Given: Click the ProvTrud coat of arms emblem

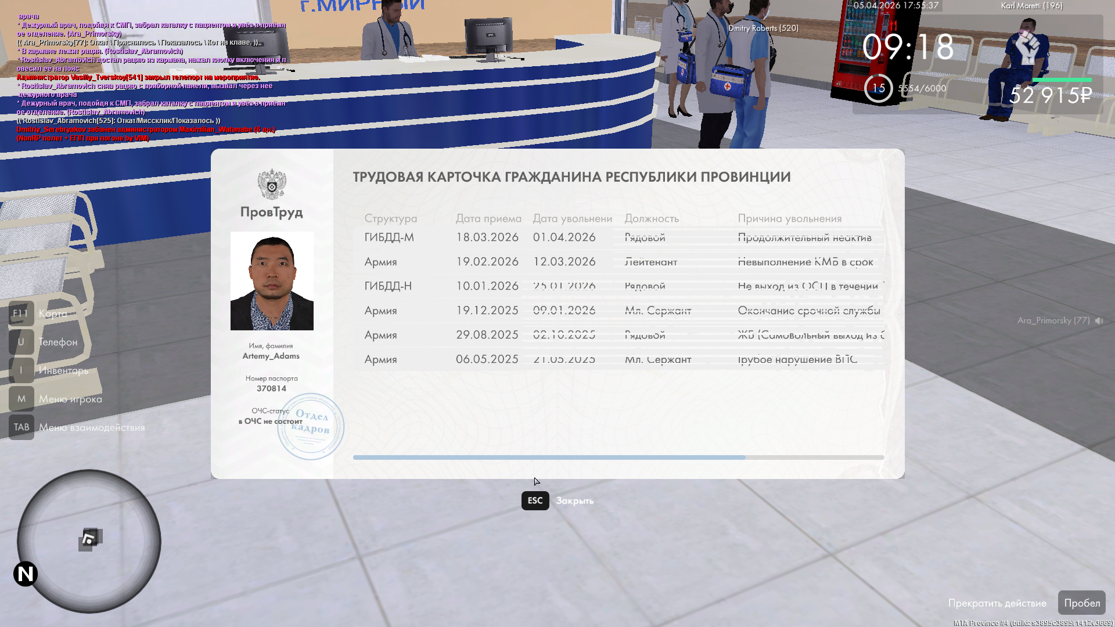Looking at the screenshot, I should [x=272, y=185].
